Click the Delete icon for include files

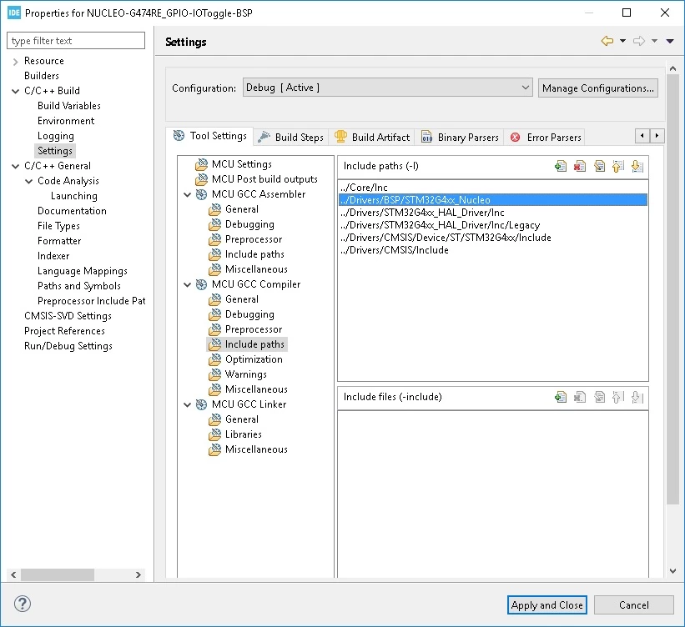pyautogui.click(x=580, y=397)
